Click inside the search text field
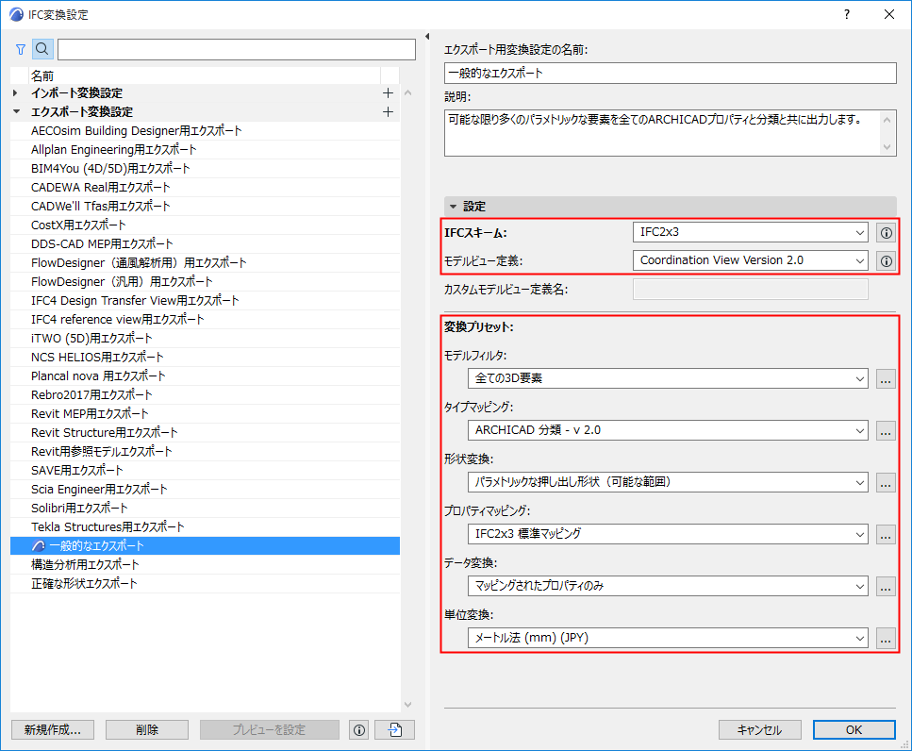 (236, 49)
